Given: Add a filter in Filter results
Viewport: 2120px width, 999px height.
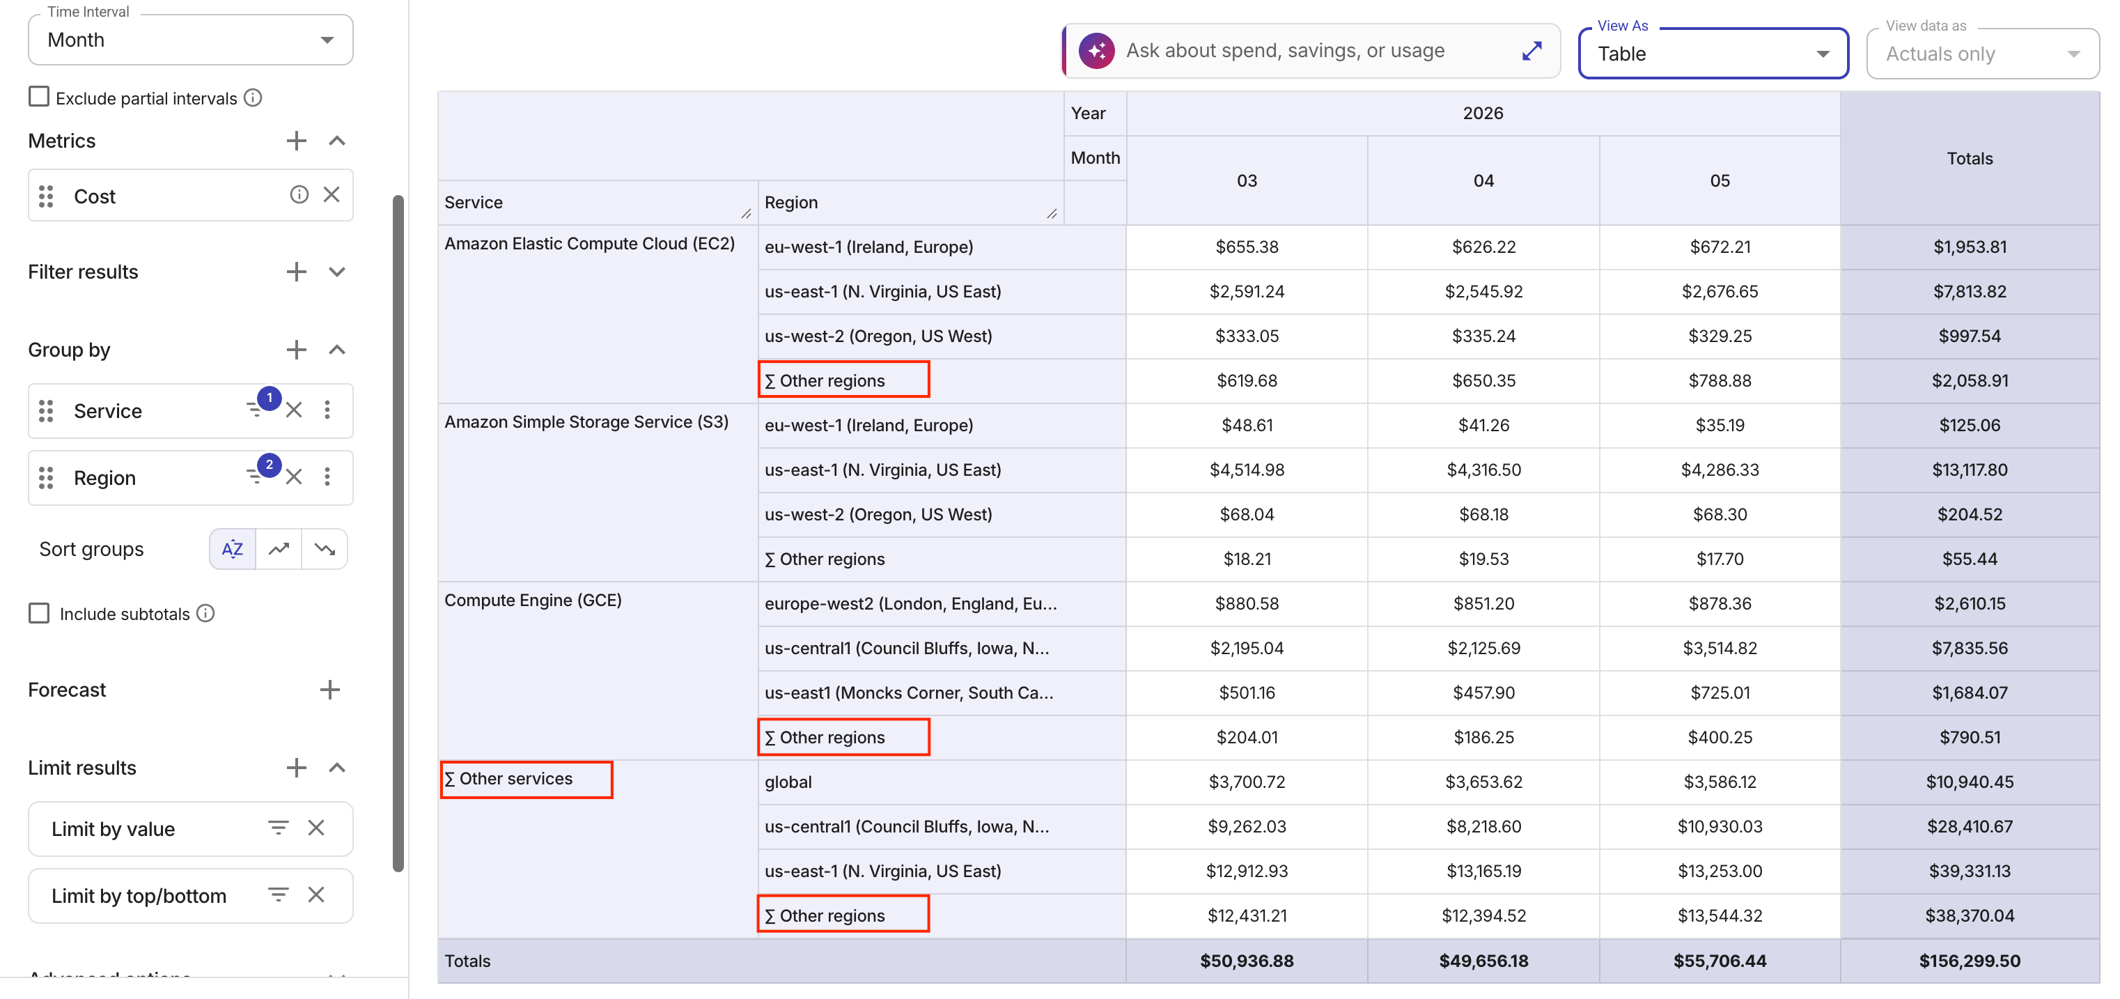Looking at the screenshot, I should click(296, 272).
